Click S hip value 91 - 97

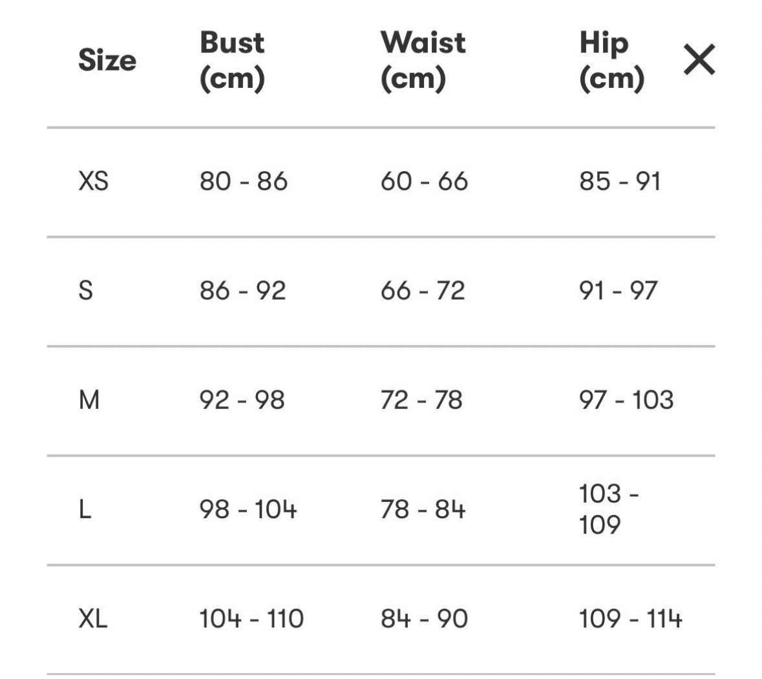618,291
